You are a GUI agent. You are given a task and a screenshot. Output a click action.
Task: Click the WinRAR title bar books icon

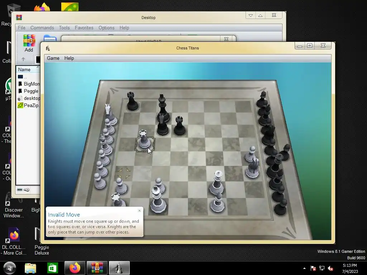pos(19,18)
